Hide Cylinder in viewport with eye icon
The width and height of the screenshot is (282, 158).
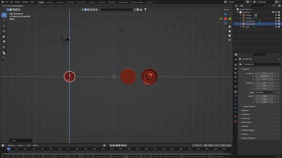(x=276, y=18)
